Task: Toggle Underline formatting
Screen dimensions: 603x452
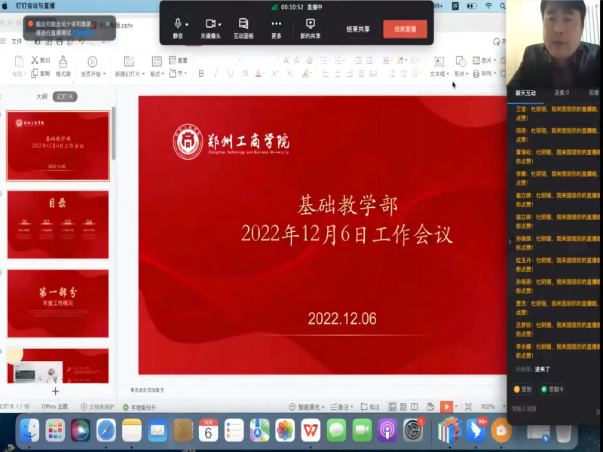Action: click(x=231, y=73)
